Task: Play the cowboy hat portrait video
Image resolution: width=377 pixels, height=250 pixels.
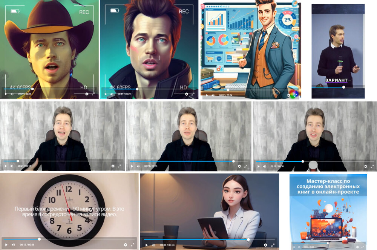Action: [6, 94]
